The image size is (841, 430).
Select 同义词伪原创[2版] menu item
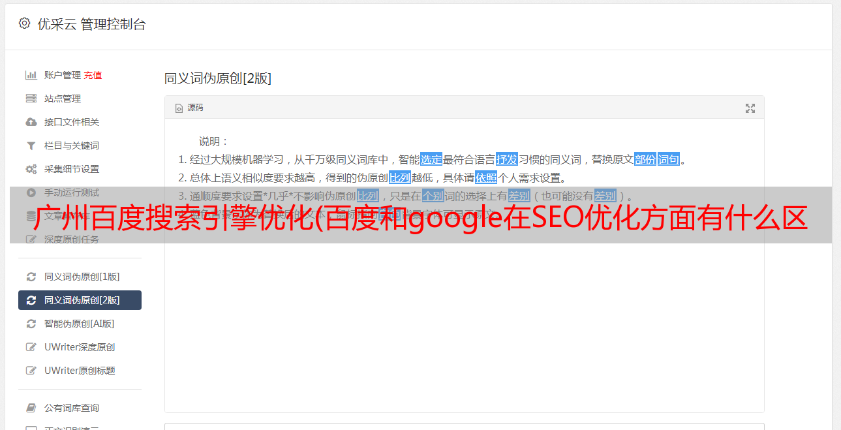[80, 300]
